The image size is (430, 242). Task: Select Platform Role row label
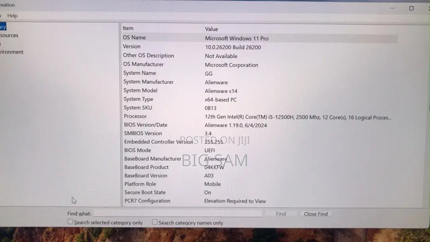point(140,184)
